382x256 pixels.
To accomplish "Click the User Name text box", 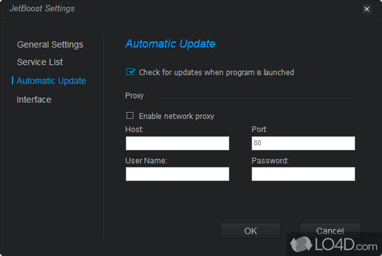I will click(177, 174).
